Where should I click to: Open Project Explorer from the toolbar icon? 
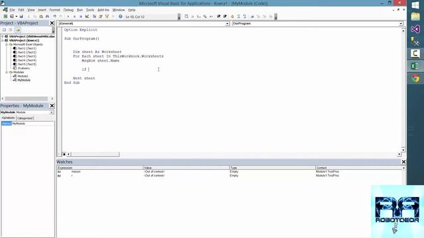click(x=94, y=17)
